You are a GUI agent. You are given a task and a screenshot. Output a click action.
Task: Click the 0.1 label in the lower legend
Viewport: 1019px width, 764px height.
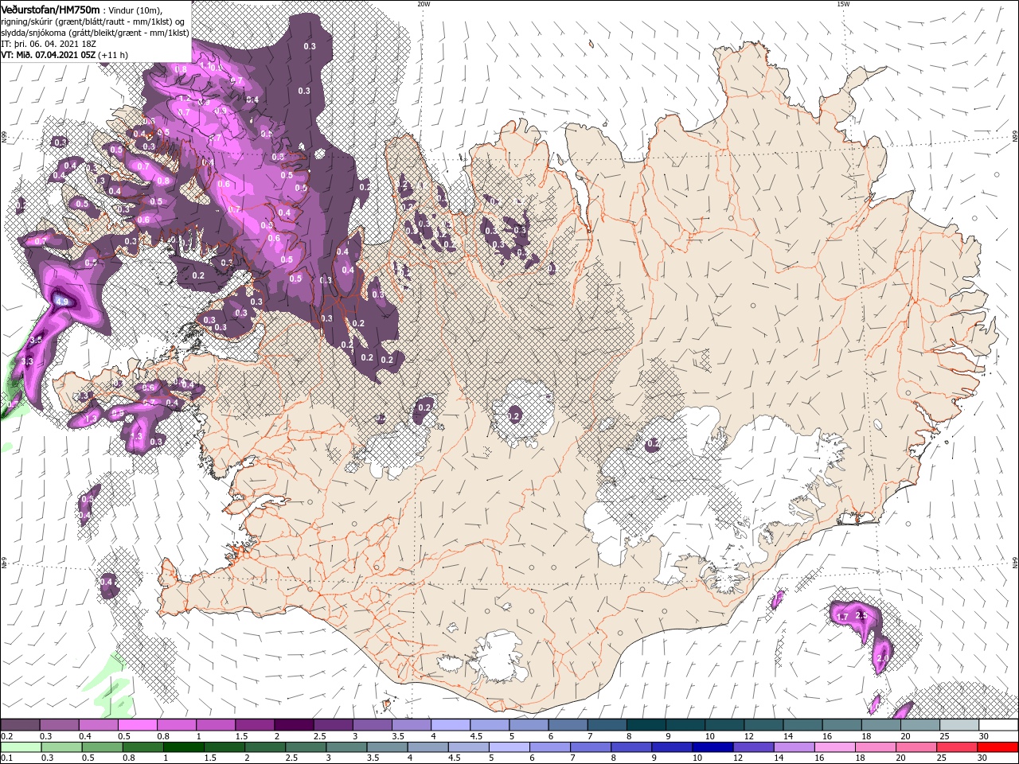coord(6,758)
